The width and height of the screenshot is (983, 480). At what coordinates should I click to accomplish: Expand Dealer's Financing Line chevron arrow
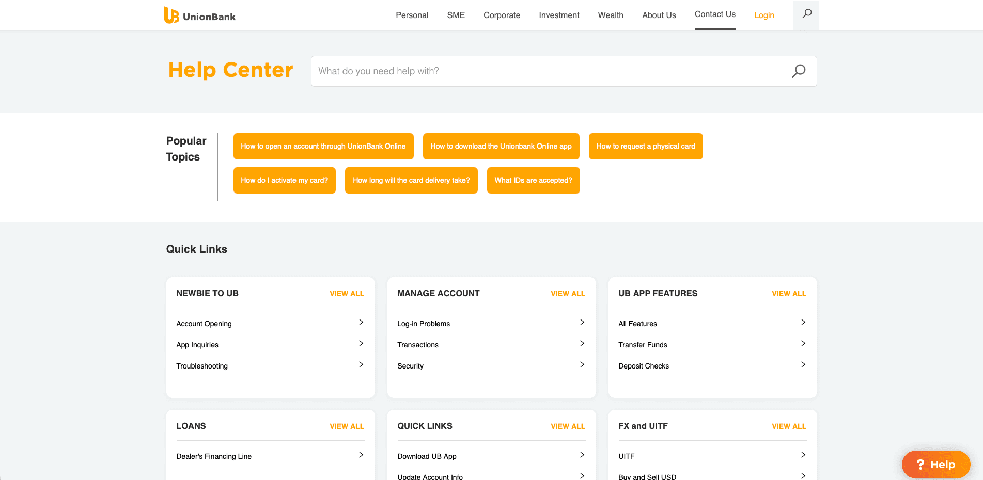coord(361,455)
